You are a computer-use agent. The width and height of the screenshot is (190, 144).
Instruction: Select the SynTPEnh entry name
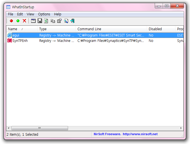pos(20,41)
